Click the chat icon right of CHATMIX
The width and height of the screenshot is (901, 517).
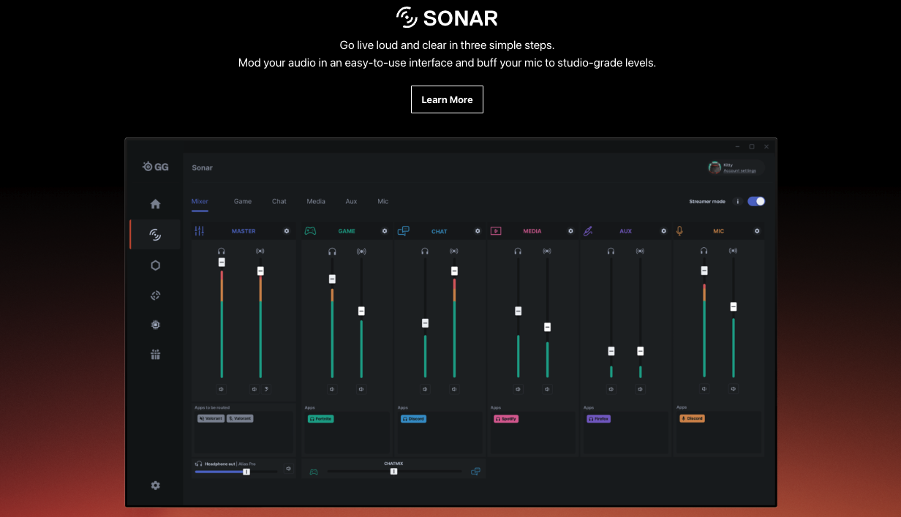click(x=476, y=472)
